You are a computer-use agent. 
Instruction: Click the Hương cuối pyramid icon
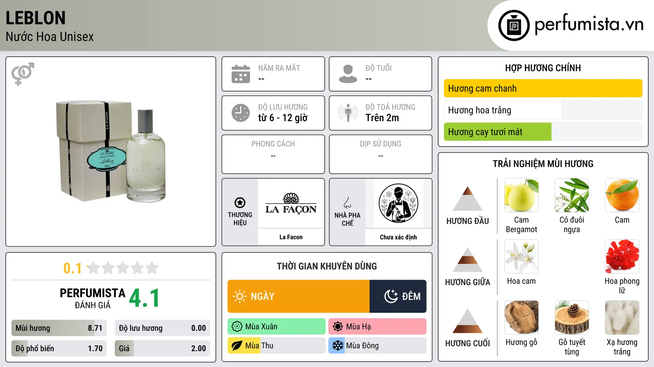pos(468,321)
